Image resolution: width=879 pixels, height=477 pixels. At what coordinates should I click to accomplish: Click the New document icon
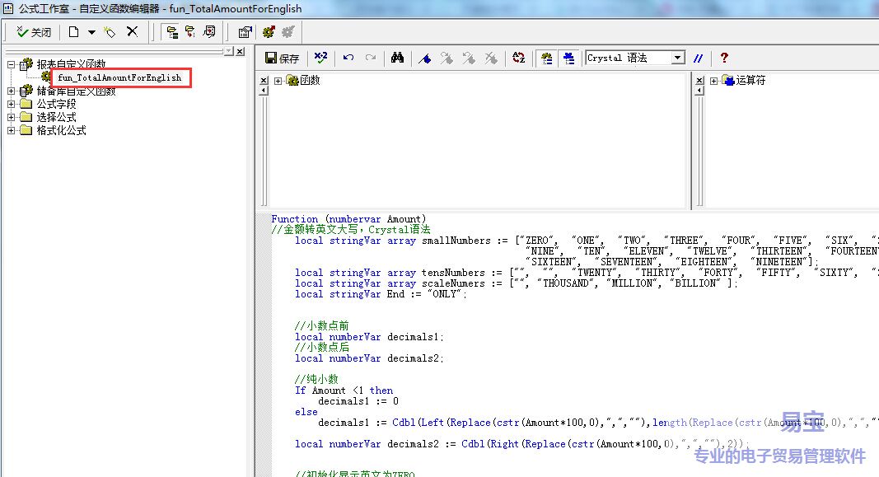click(x=74, y=32)
